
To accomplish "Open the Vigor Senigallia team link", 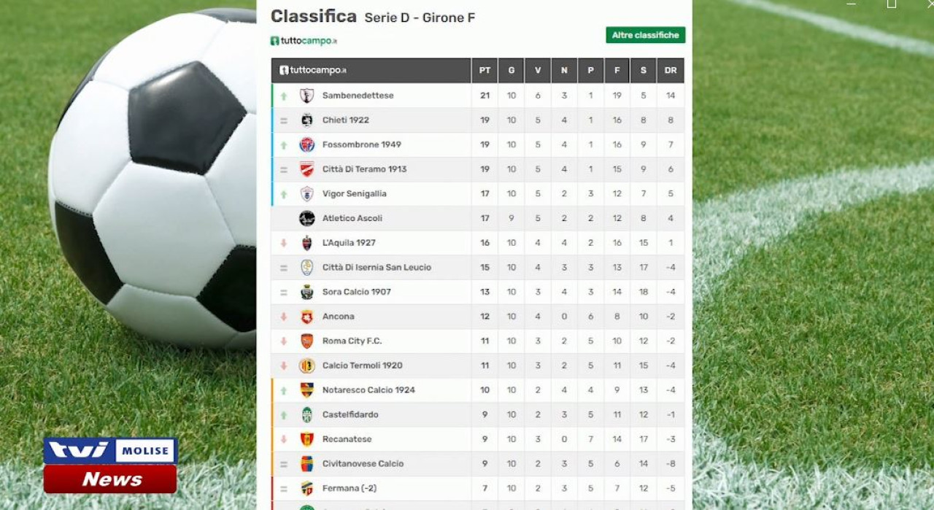I will [355, 194].
